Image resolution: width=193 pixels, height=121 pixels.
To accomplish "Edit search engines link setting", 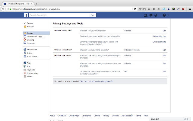I will click(x=164, y=71).
